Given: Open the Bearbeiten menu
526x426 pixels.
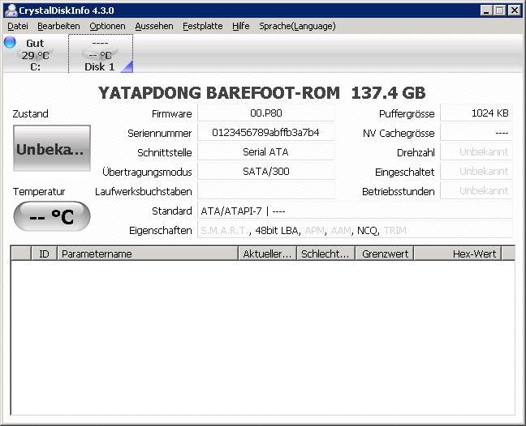Looking at the screenshot, I should coord(58,26).
